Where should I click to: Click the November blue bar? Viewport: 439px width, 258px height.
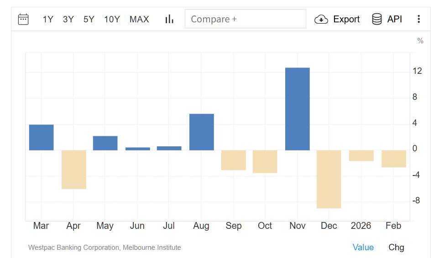(x=297, y=109)
